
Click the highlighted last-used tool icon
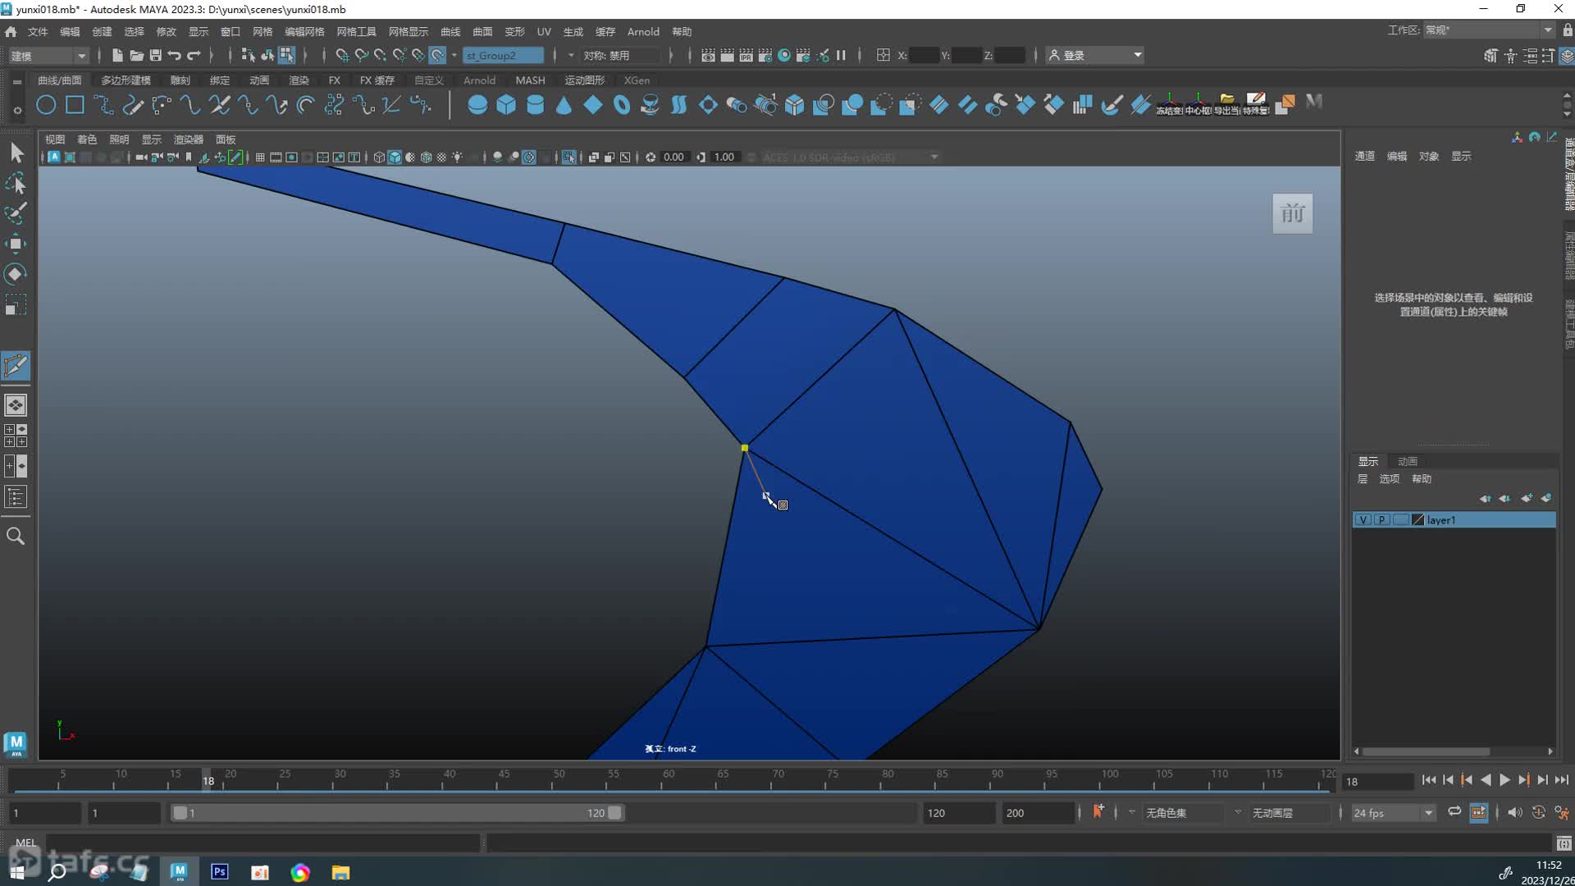pos(16,366)
